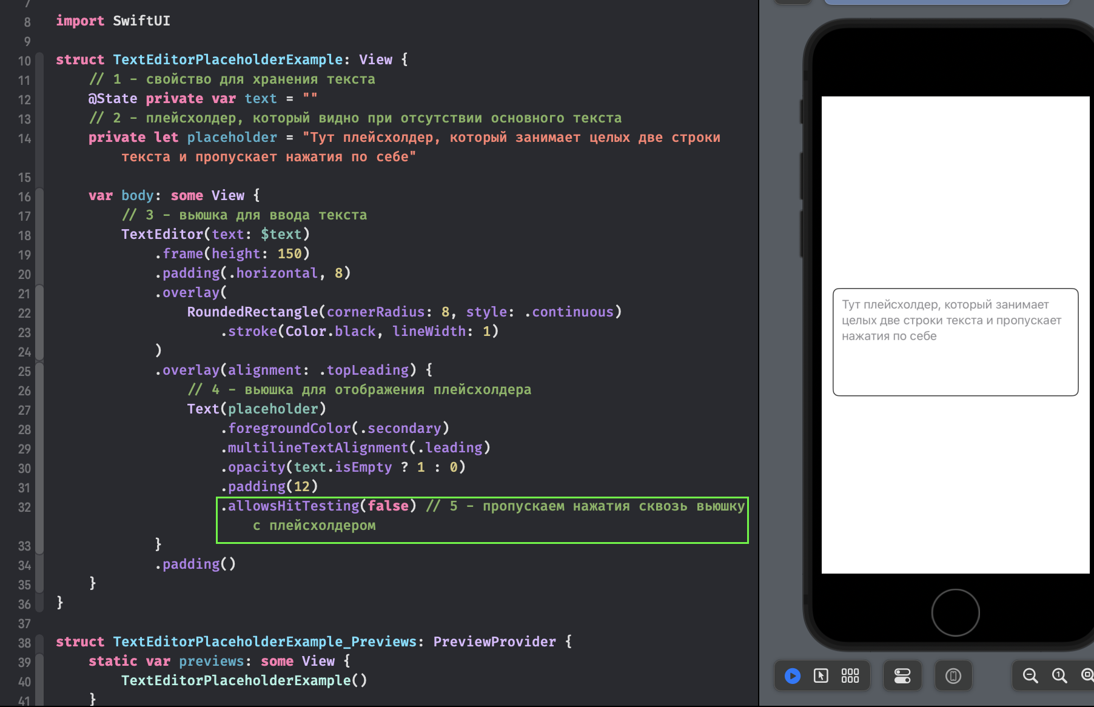The image size is (1094, 707).
Task: Click line number 25 in the gutter
Action: (24, 371)
